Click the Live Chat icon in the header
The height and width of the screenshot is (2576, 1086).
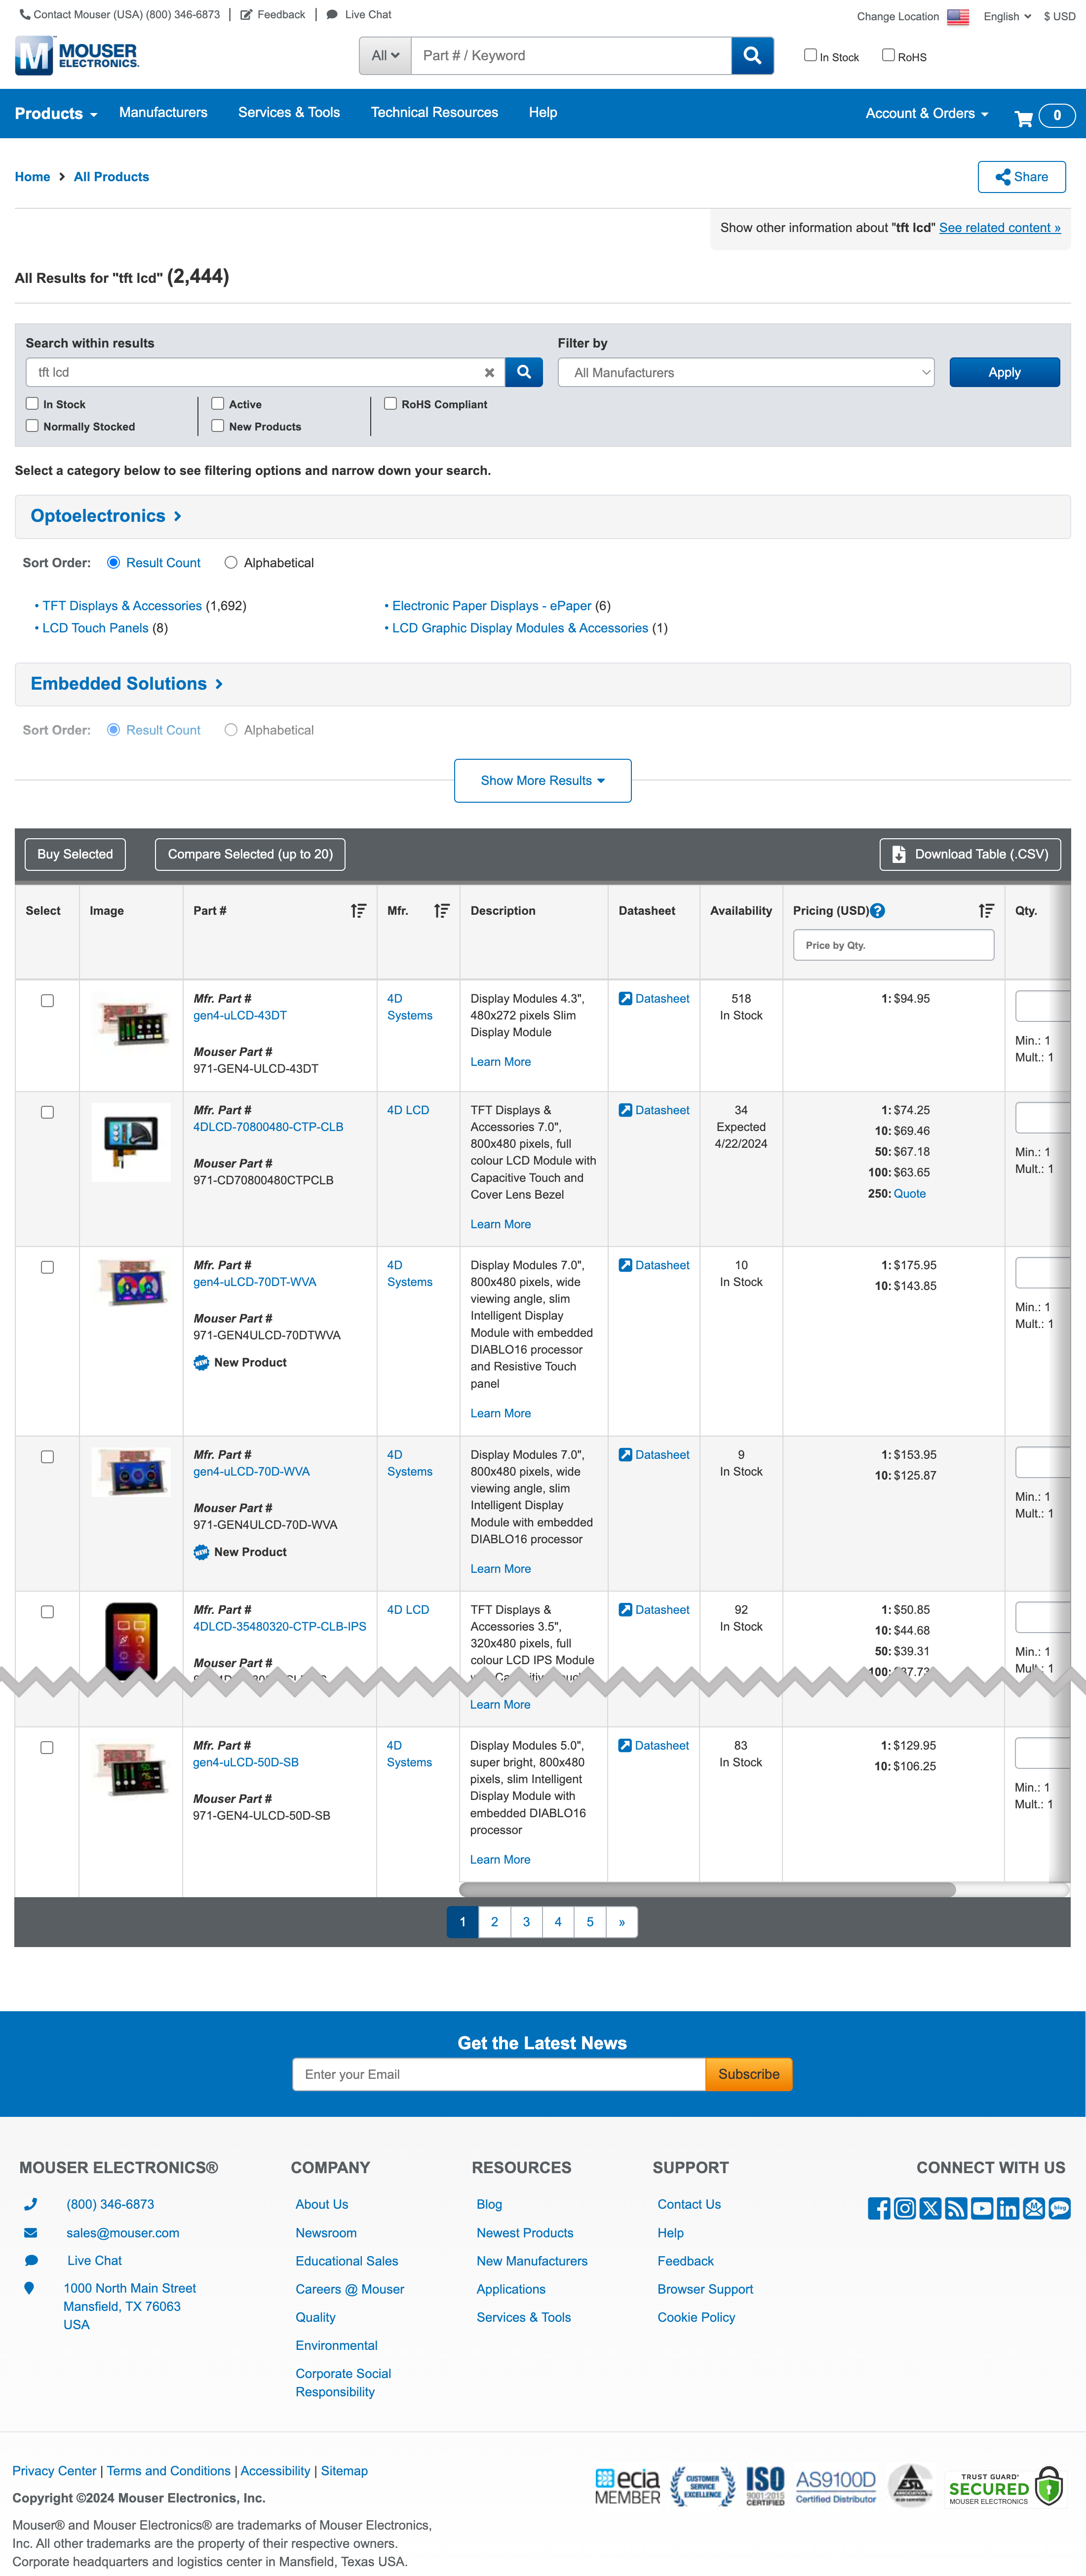[331, 14]
